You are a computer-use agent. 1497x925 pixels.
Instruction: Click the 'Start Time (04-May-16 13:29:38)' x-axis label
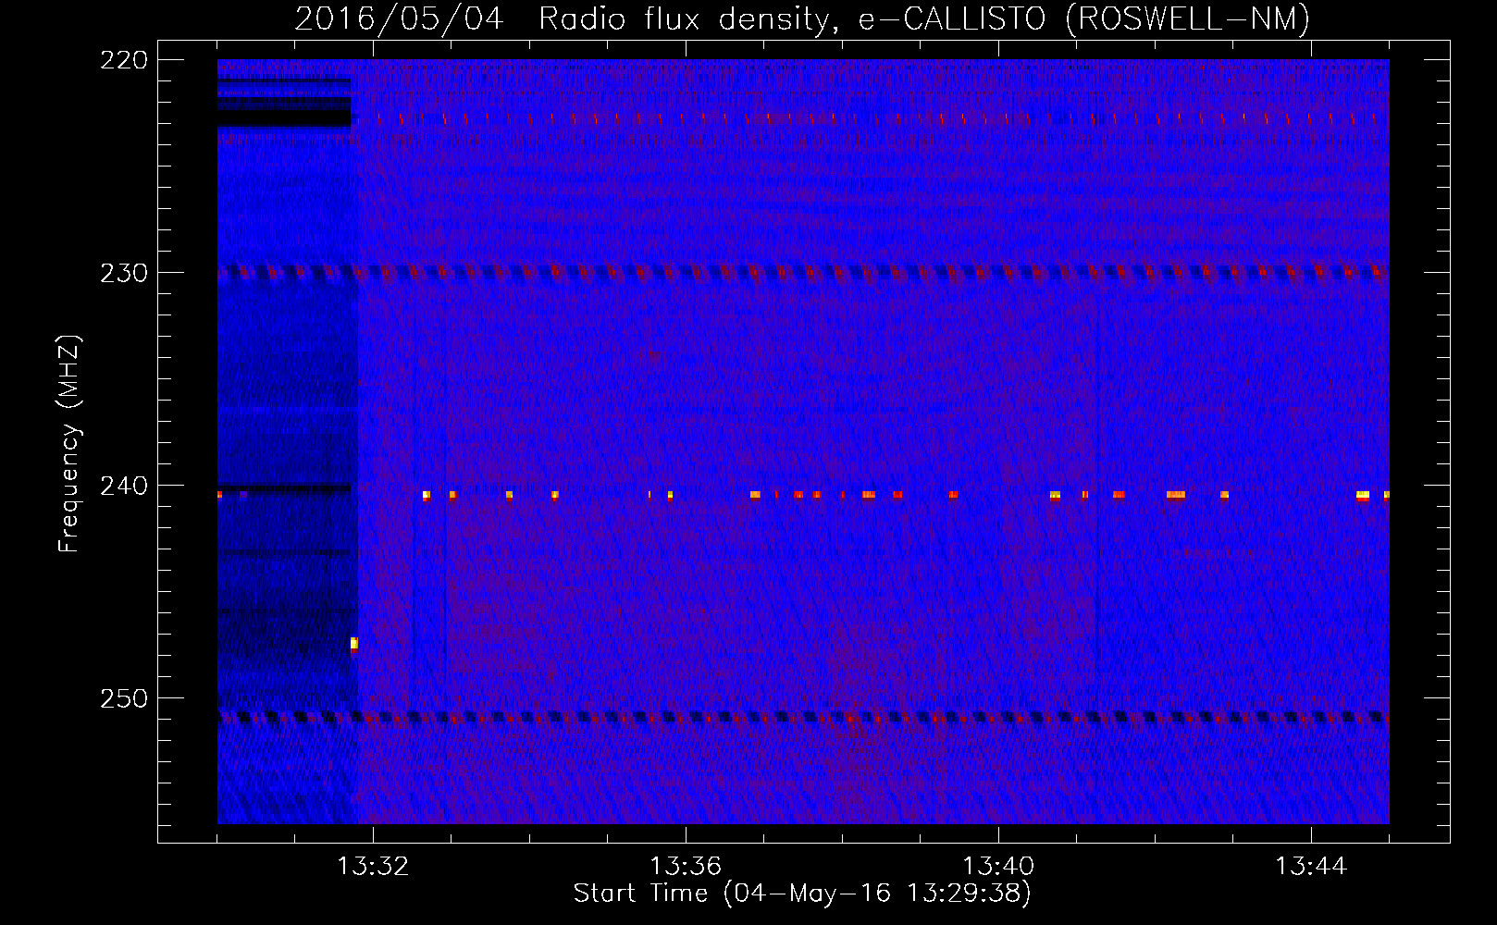(802, 894)
